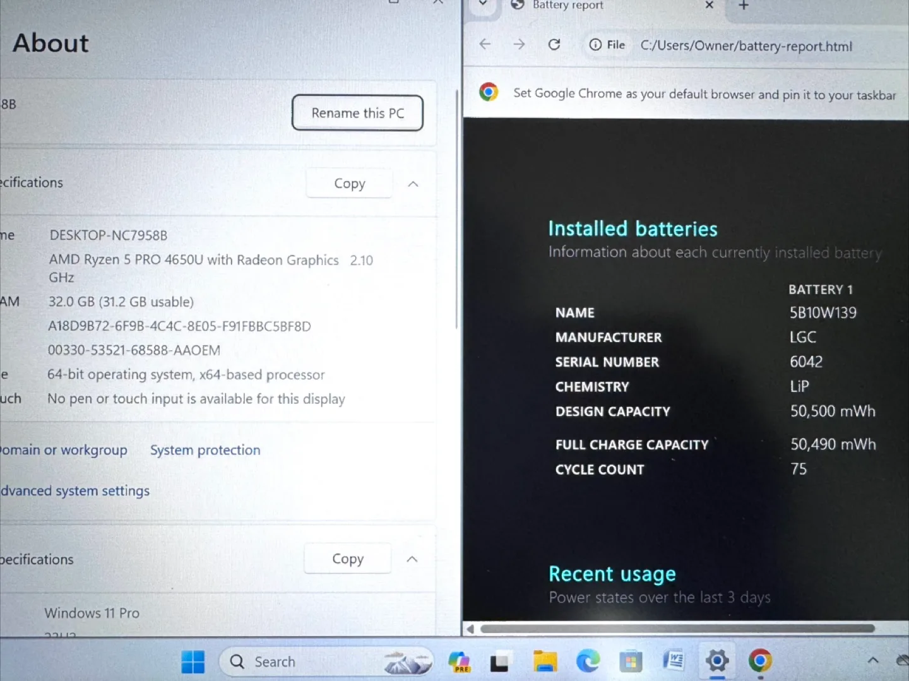This screenshot has height=681, width=909.
Task: Open the Chrome tab search dropdown
Action: (482, 5)
